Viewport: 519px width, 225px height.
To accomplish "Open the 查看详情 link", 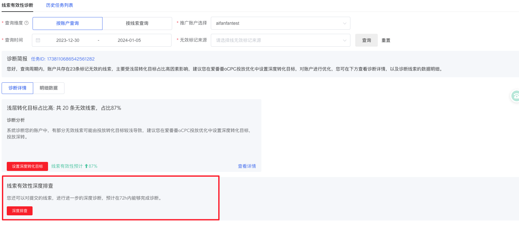I will [x=247, y=166].
